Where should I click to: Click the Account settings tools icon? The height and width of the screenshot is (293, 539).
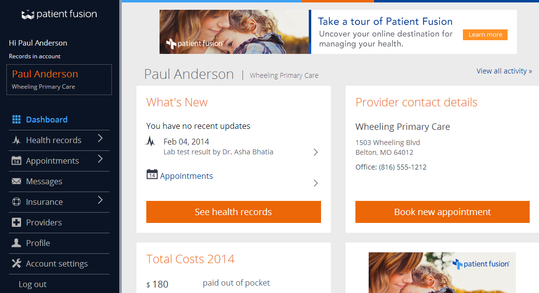click(x=16, y=264)
